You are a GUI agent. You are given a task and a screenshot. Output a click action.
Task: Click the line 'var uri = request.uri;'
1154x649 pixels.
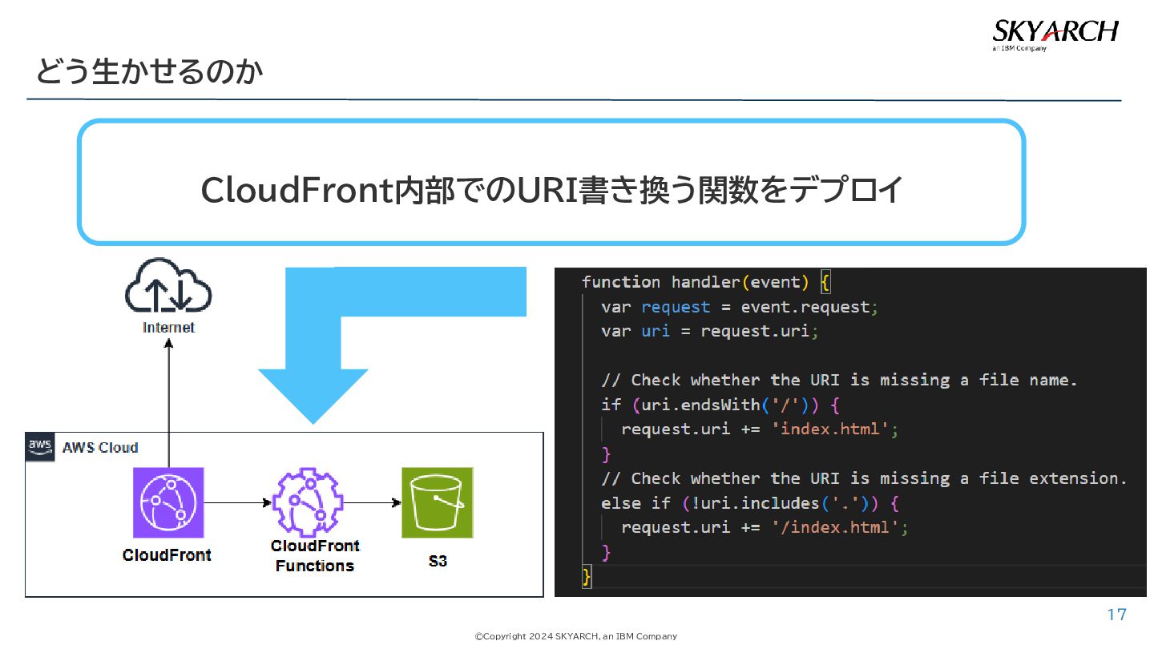(x=710, y=332)
